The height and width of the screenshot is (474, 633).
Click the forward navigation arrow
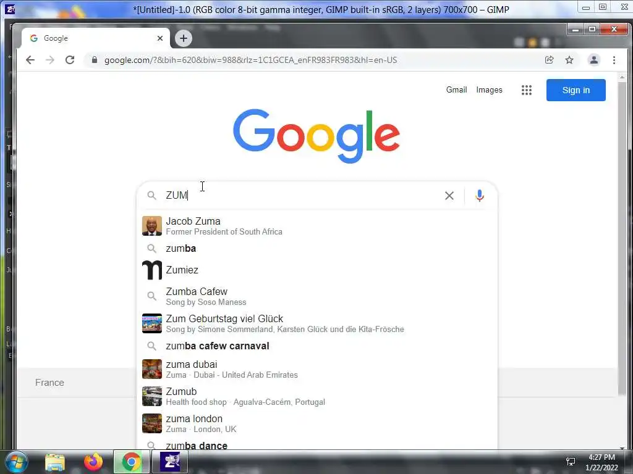[x=49, y=60]
